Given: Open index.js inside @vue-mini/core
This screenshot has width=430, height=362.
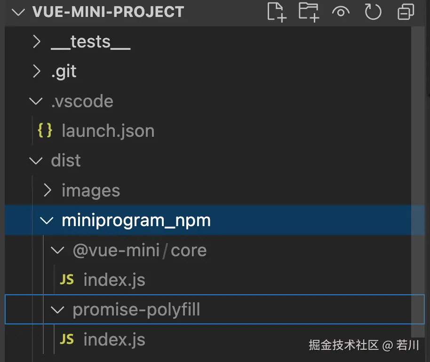Looking at the screenshot, I should click(x=114, y=279).
